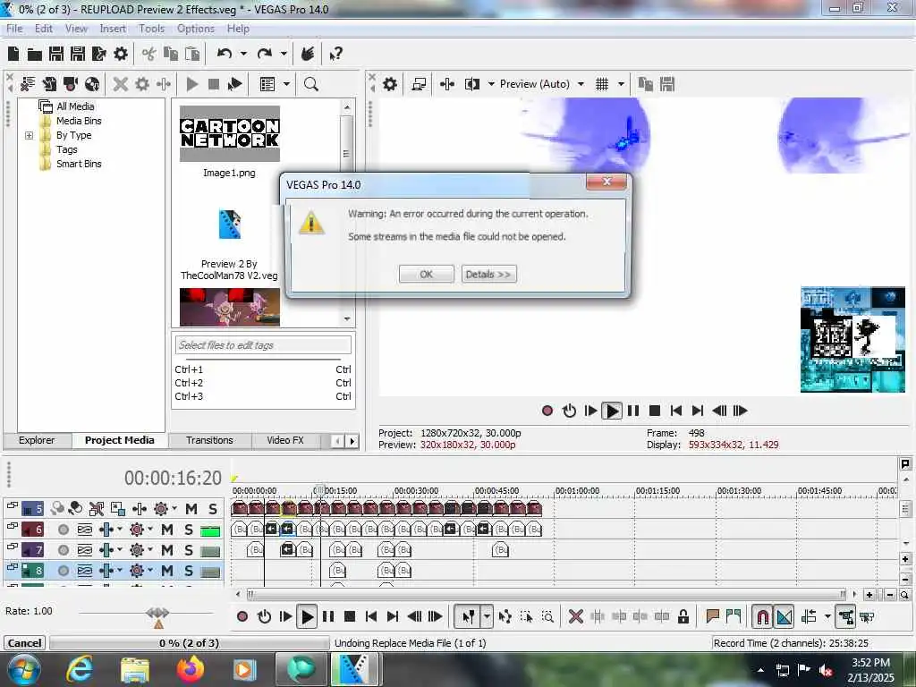Image resolution: width=916 pixels, height=687 pixels.
Task: Switch to the Transitions tab
Action: [209, 440]
